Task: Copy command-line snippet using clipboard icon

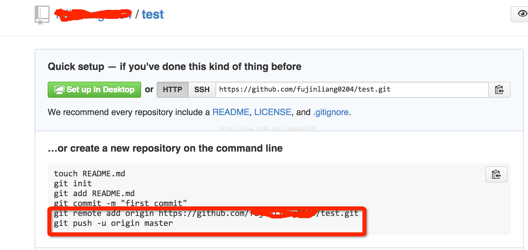Action: pos(496,175)
